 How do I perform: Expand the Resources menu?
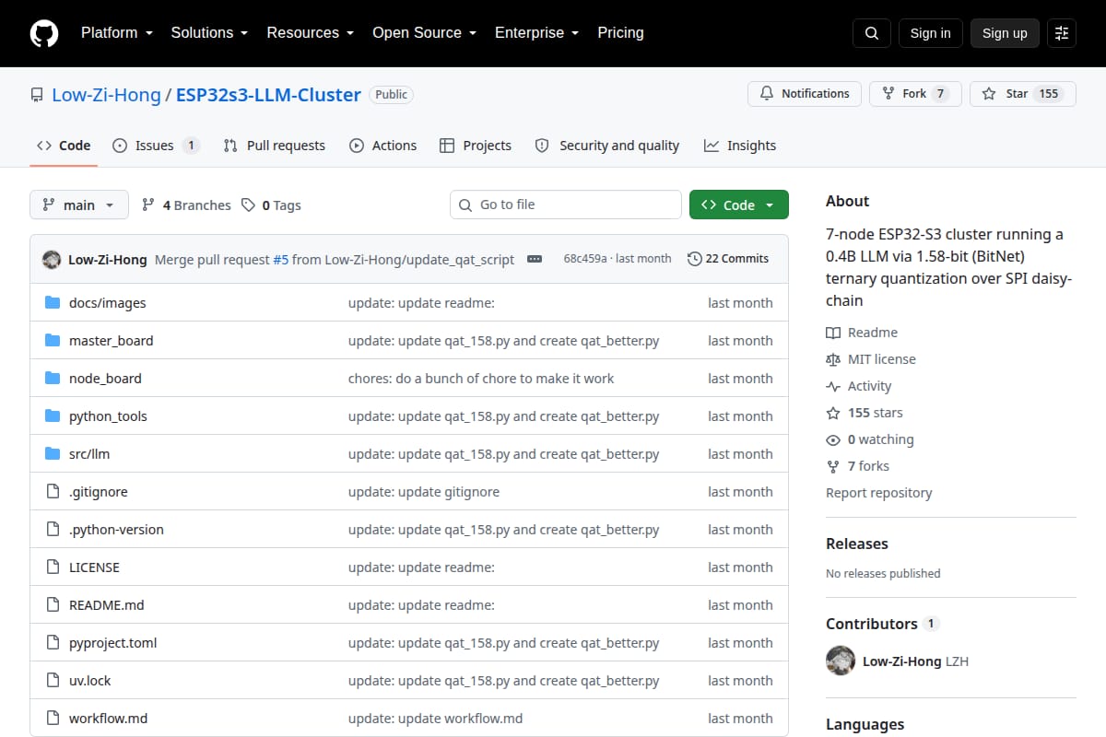[x=311, y=33]
